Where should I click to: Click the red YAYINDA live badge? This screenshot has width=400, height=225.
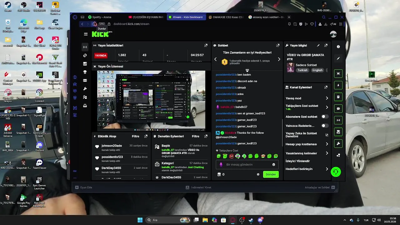click(101, 56)
